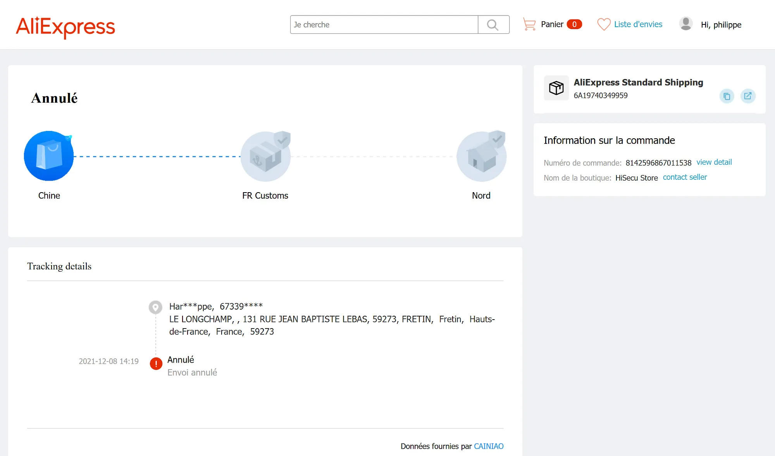Viewport: 775px width, 456px height.
Task: Click the Chine origin shopping bag icon
Action: (49, 156)
